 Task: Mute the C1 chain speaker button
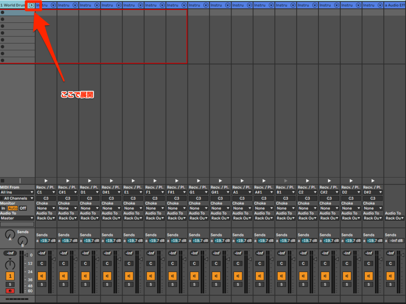(42, 276)
